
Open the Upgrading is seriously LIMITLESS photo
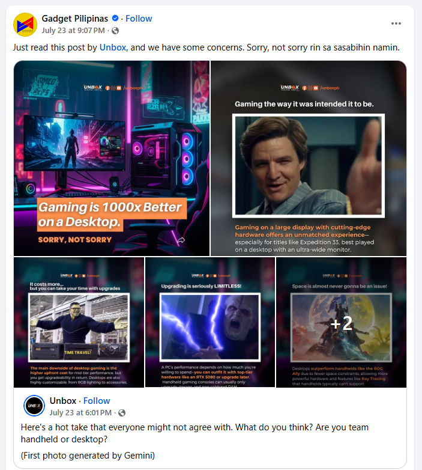point(210,322)
